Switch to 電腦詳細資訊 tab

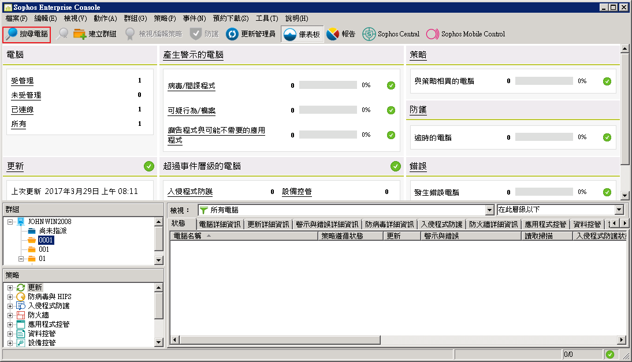pyautogui.click(x=220, y=224)
